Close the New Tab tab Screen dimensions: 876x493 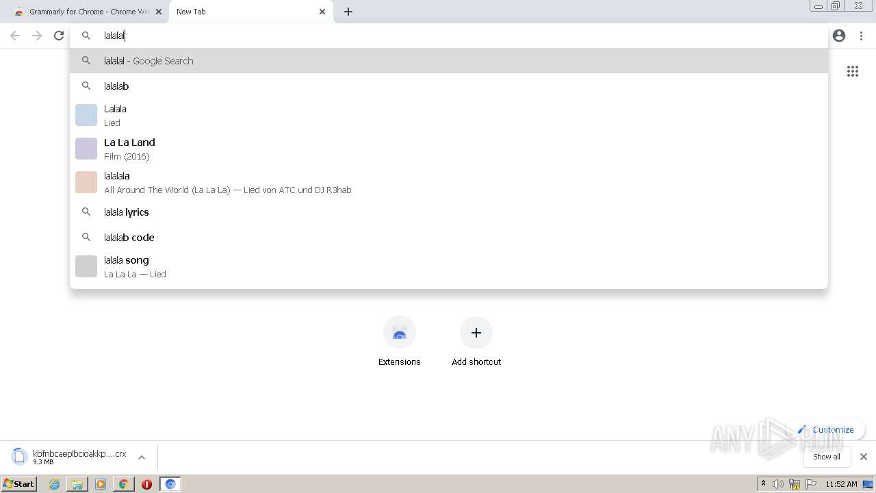(322, 12)
